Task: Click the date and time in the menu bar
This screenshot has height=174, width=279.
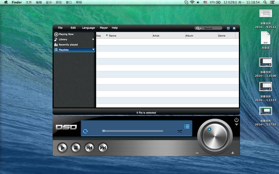Action: coord(241,2)
